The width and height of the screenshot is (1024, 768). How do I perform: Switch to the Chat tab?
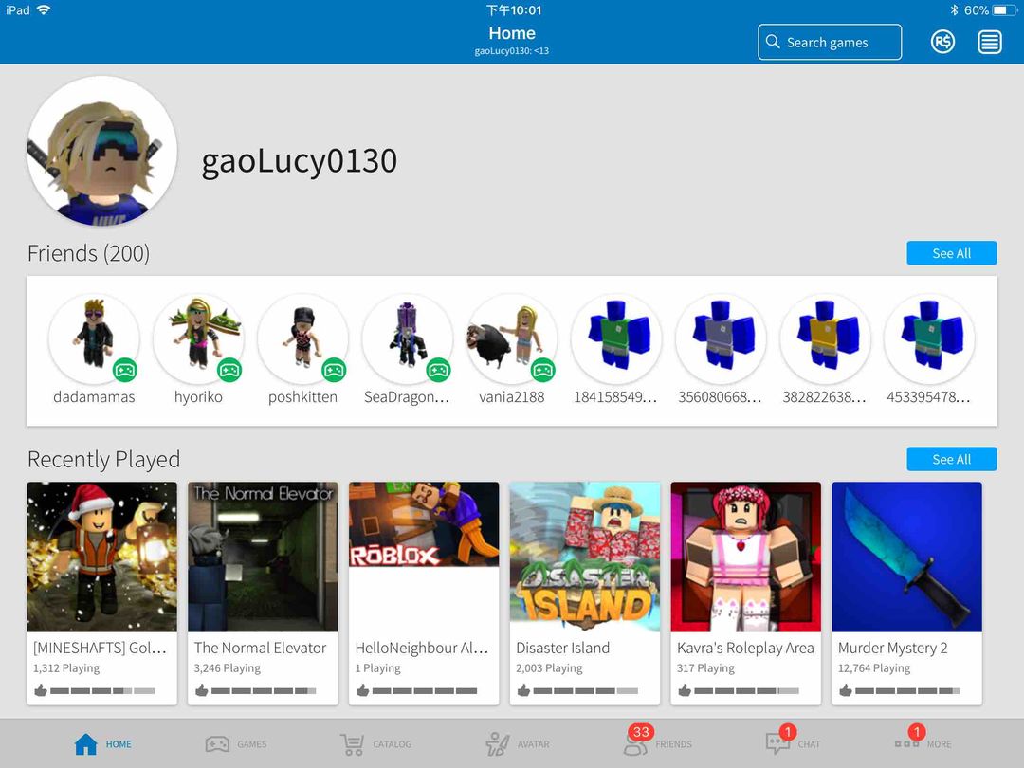(793, 741)
